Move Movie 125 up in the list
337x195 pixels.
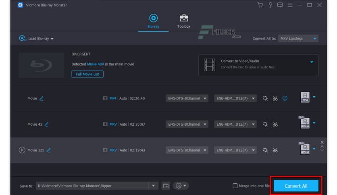tap(322, 147)
